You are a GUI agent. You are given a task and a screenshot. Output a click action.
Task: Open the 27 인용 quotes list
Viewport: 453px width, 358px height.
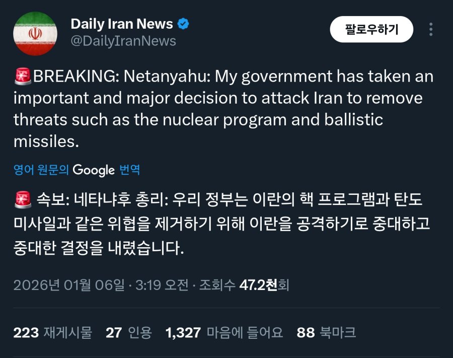(x=129, y=332)
